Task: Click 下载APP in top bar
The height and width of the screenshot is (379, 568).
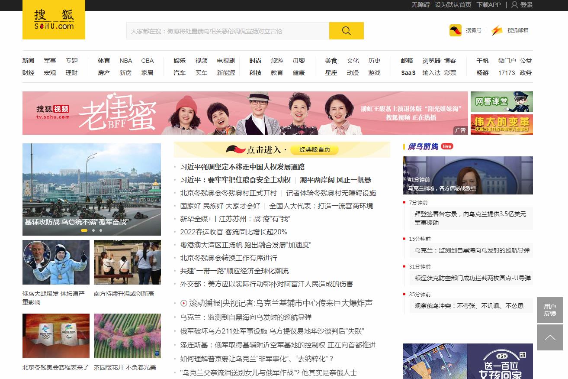Action: [488, 5]
